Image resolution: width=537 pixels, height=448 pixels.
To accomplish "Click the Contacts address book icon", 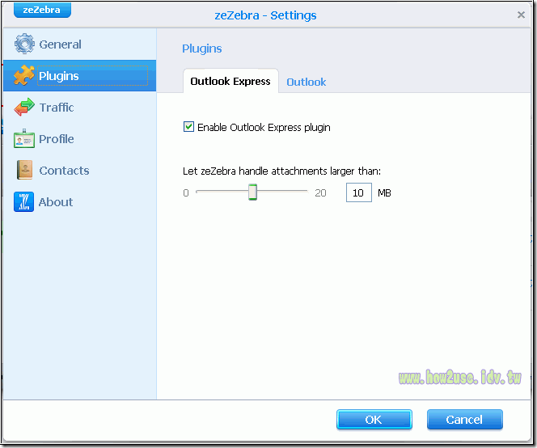I will pyautogui.click(x=24, y=171).
